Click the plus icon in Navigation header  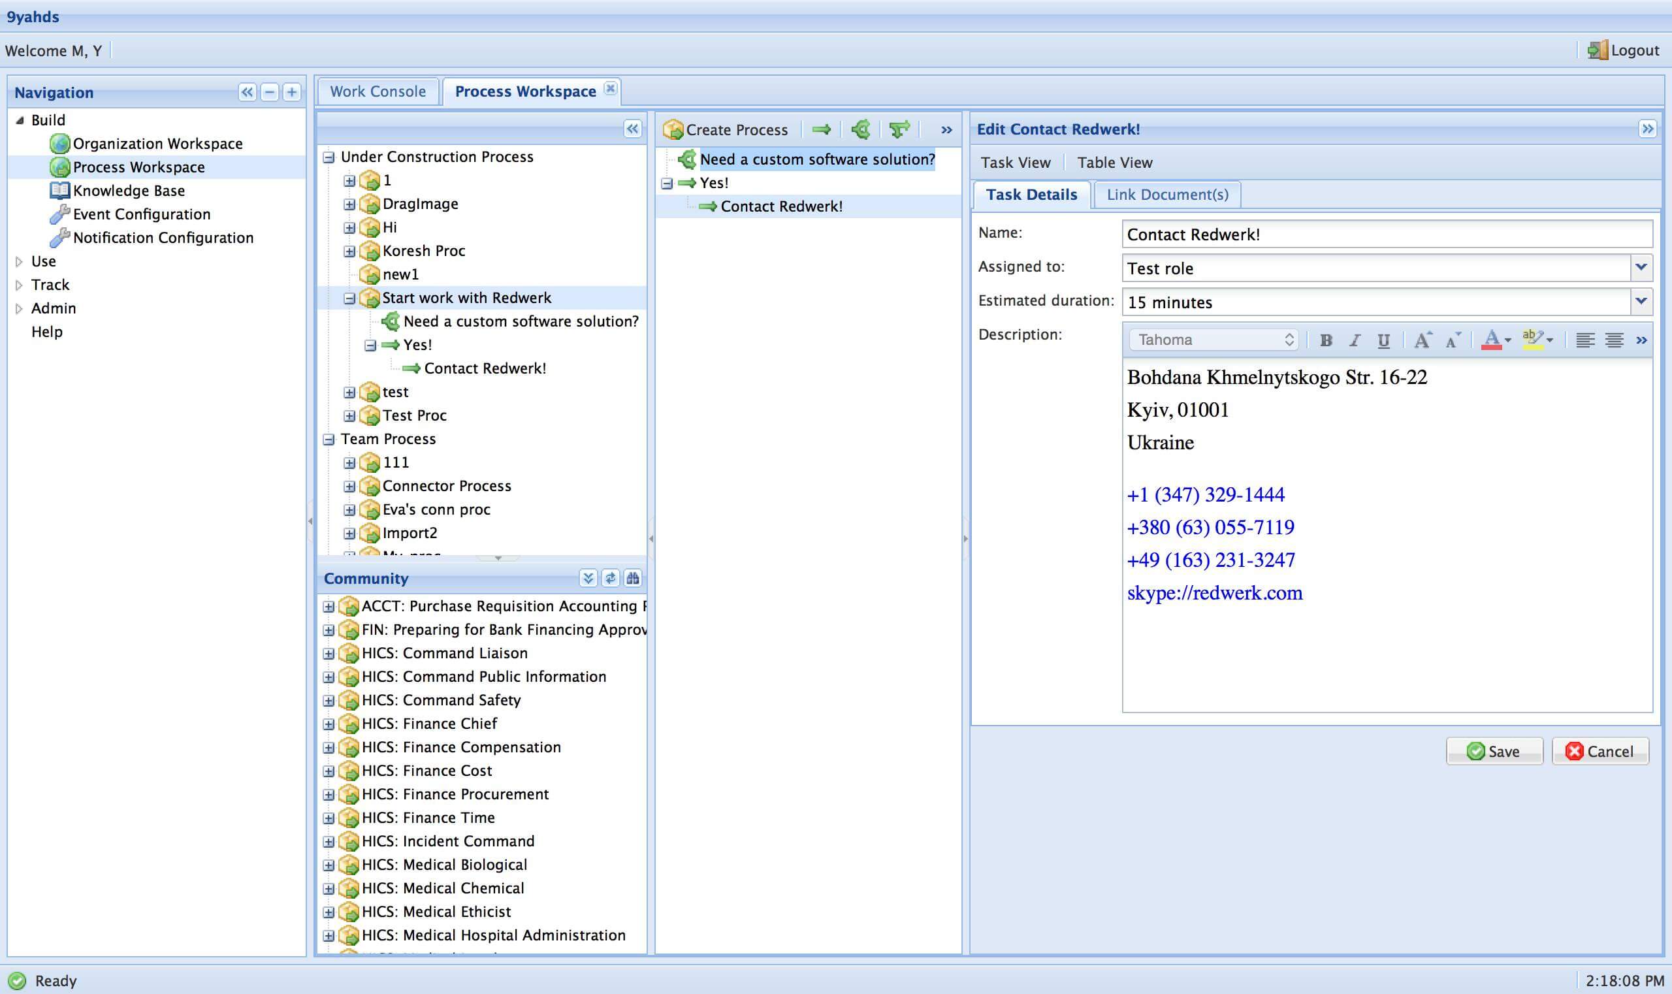click(x=291, y=92)
